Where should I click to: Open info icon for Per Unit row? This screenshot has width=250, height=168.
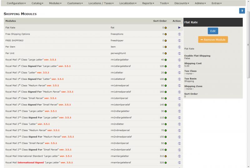[179, 53]
